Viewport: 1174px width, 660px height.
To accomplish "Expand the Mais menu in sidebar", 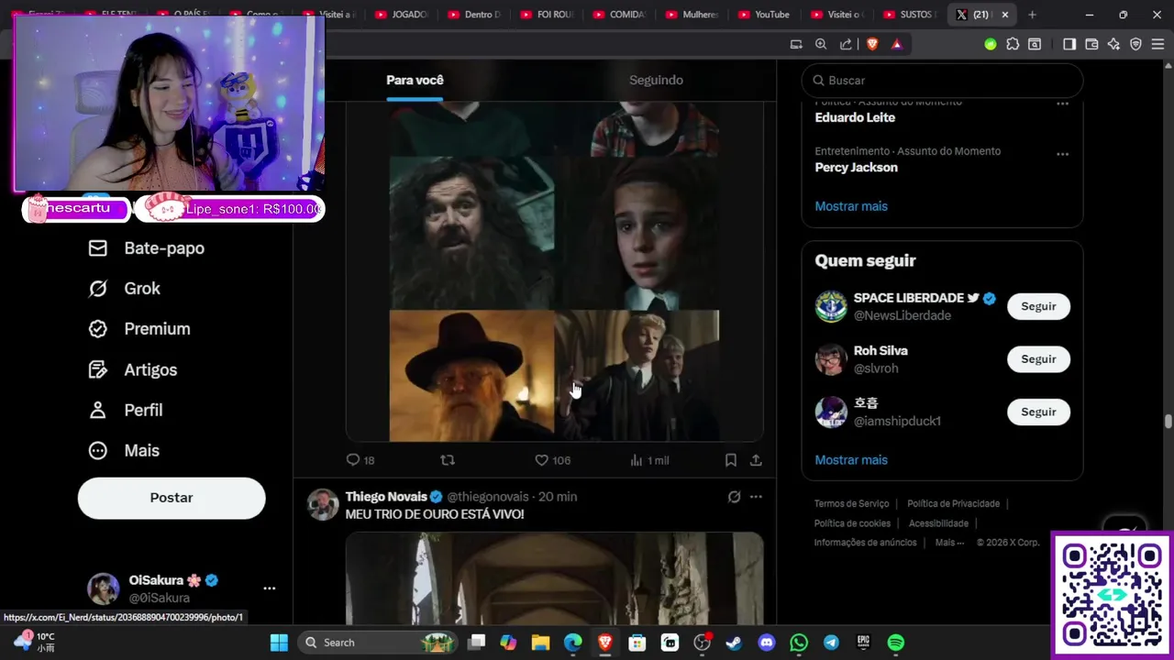I will click(x=123, y=450).
